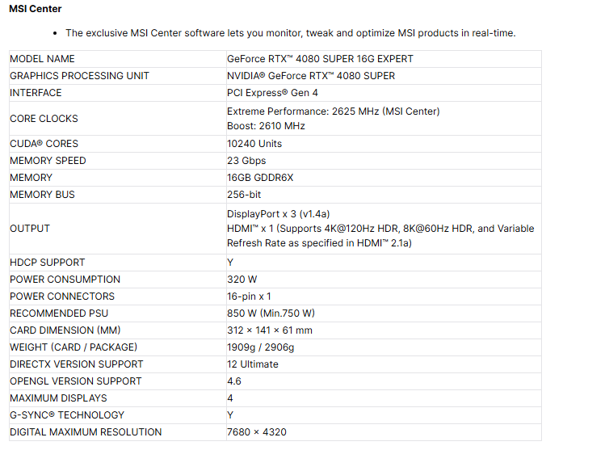Click the POWER CONSUMPTION 320 W value
This screenshot has height=450, width=605.
point(242,280)
